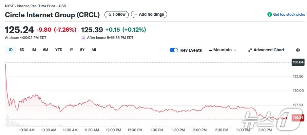Select the 1D time range tab
This screenshot has width=307, height=135.
pyautogui.click(x=10, y=50)
